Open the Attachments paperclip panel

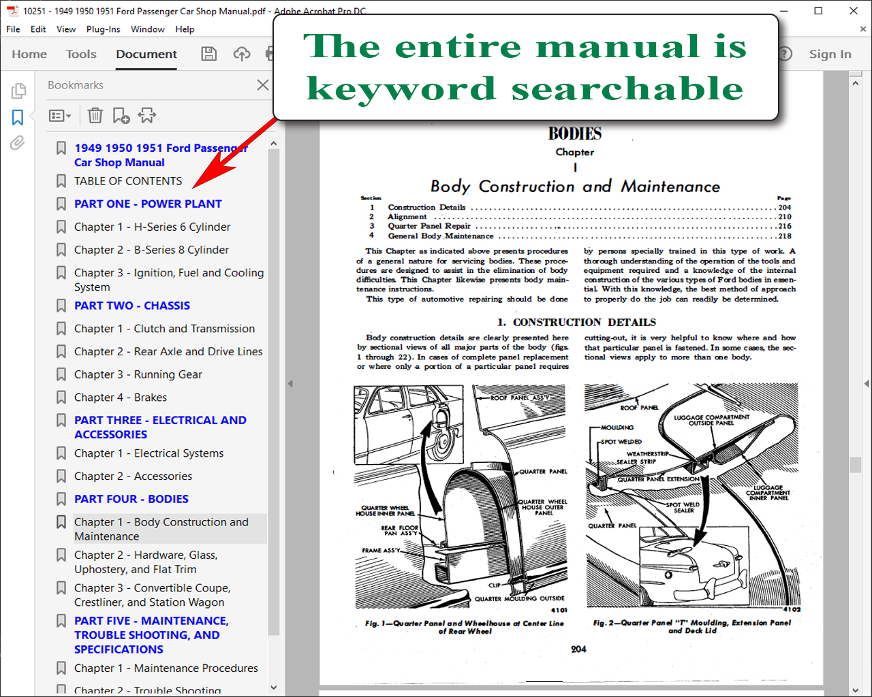pos(18,143)
